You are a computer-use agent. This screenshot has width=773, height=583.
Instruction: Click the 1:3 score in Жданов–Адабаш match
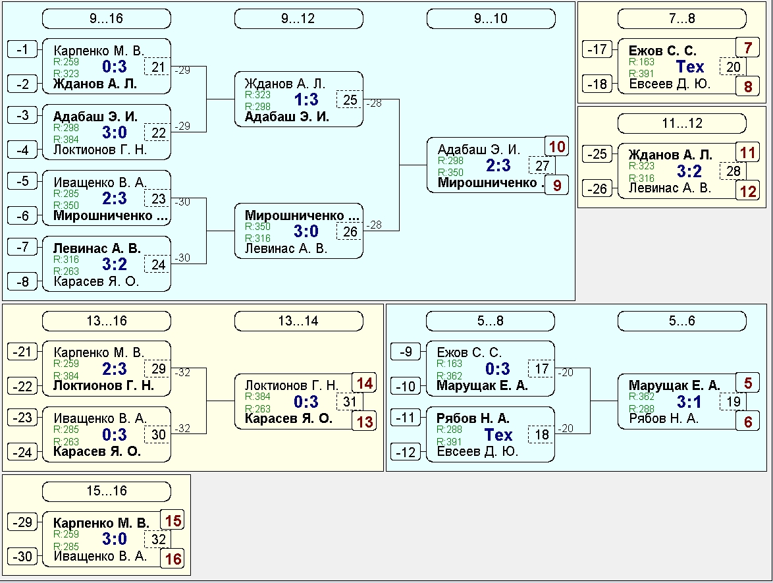pyautogui.click(x=305, y=99)
